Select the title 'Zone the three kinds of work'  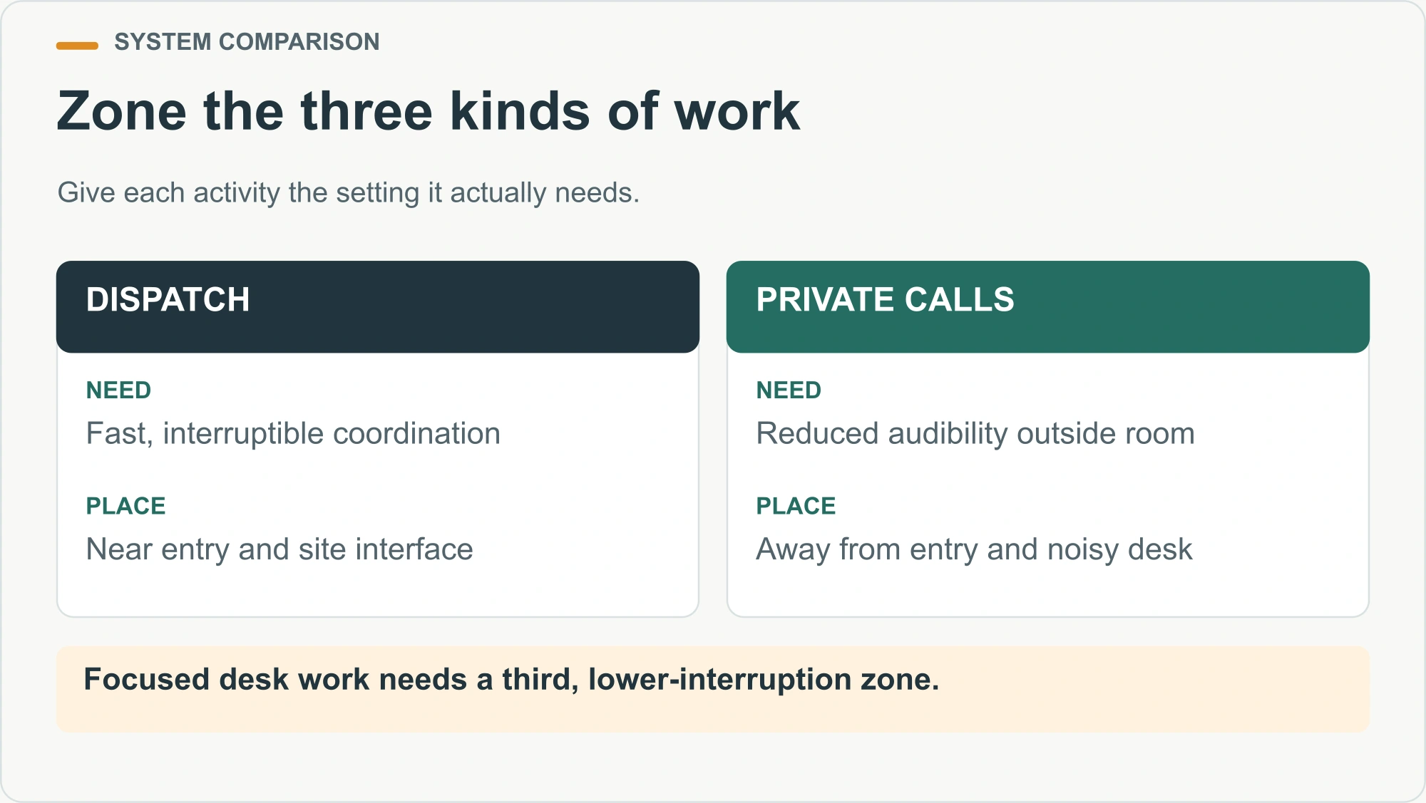429,111
